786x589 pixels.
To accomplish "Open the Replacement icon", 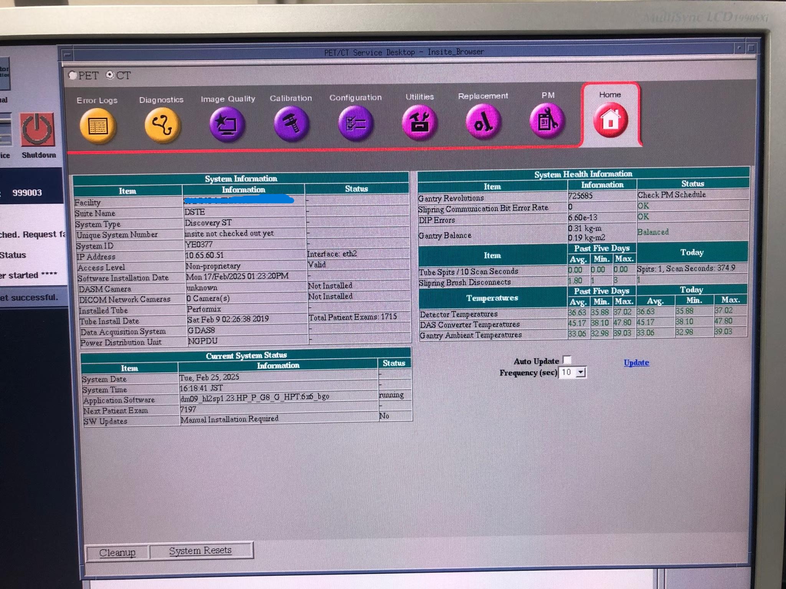I will tap(483, 122).
